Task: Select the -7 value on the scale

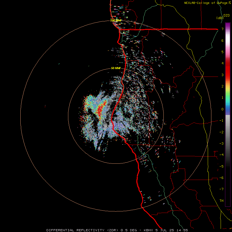Action: 221,189
